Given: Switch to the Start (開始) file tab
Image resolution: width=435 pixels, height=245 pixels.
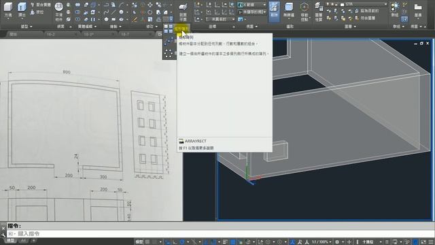Looking at the screenshot, I should coord(14,34).
